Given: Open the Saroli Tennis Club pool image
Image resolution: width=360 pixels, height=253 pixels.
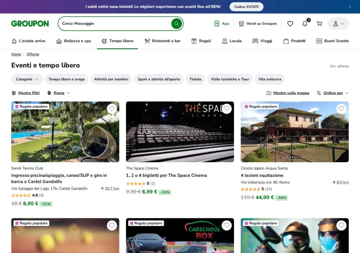Looking at the screenshot, I should tap(65, 132).
